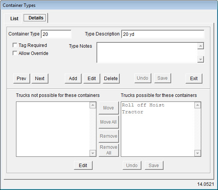Screen dimensions: 218x190
Task: Click the Move button
Action: pos(109,108)
